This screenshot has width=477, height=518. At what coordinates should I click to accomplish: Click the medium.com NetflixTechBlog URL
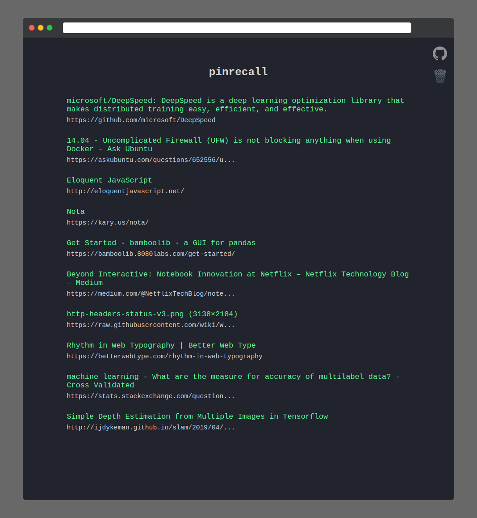[x=151, y=294]
